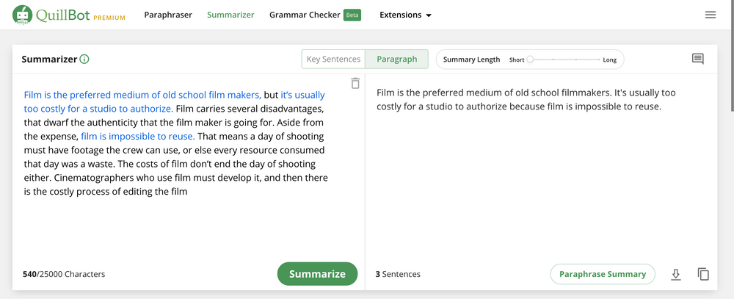Expand the Extensions dropdown arrow
The image size is (734, 299).
429,15
